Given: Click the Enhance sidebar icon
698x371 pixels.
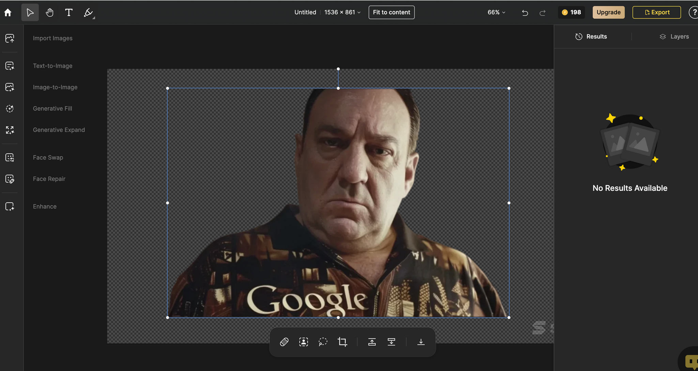Looking at the screenshot, I should [x=10, y=206].
